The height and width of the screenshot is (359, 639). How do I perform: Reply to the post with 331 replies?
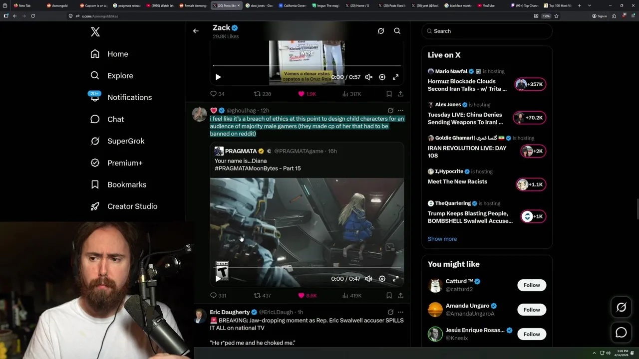coord(218,296)
